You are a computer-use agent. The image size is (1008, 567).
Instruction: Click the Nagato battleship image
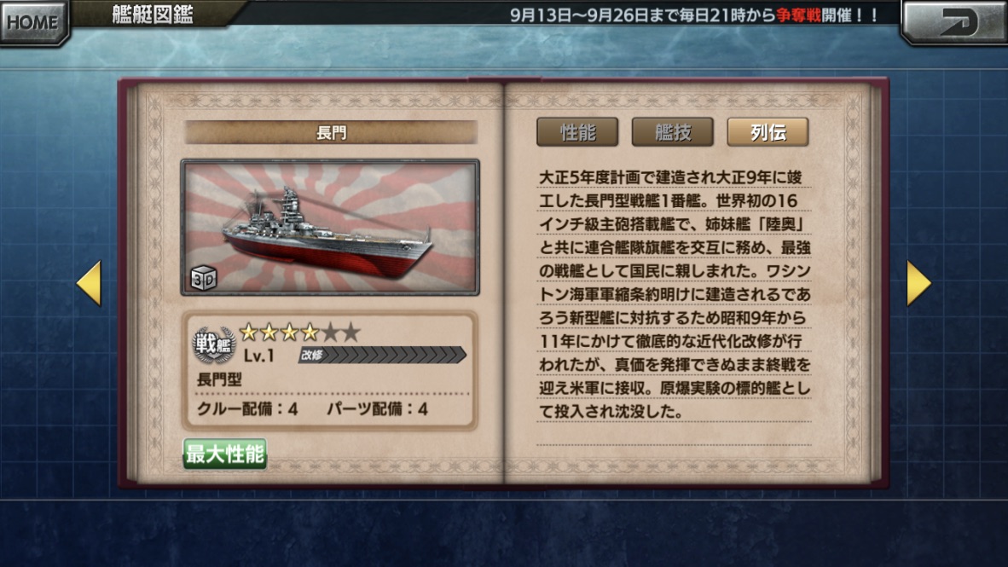tap(330, 228)
